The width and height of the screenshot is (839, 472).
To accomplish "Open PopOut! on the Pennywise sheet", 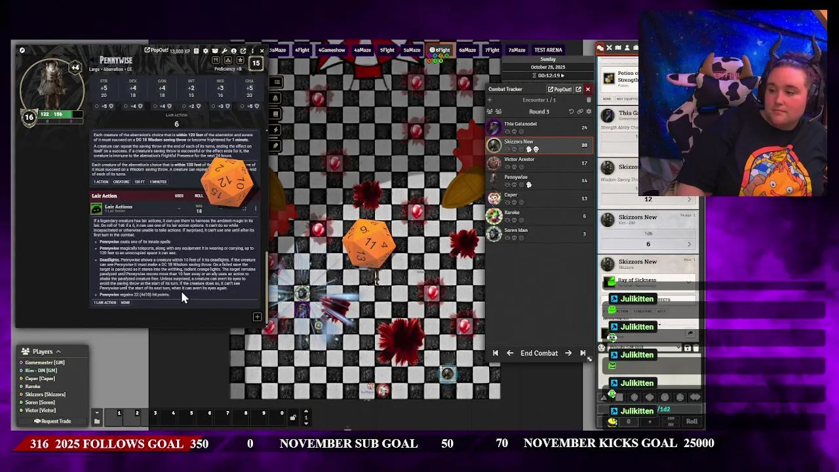I will 157,50.
